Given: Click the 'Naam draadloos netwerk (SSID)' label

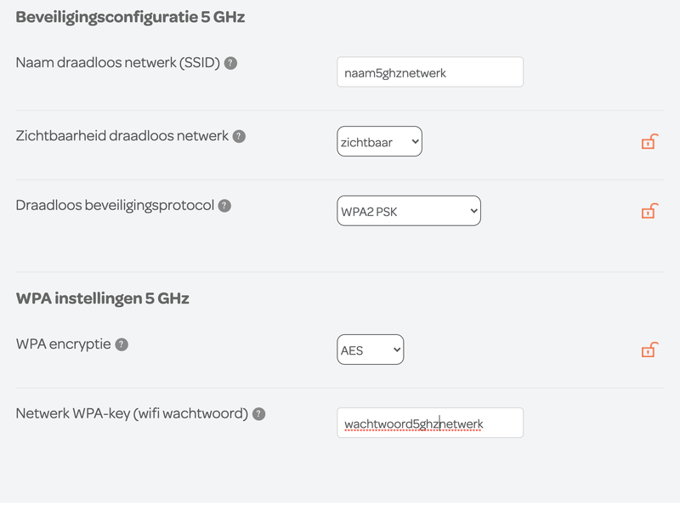Looking at the screenshot, I should pos(118,63).
